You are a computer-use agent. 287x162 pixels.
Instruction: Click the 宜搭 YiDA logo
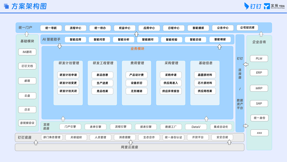274,6
